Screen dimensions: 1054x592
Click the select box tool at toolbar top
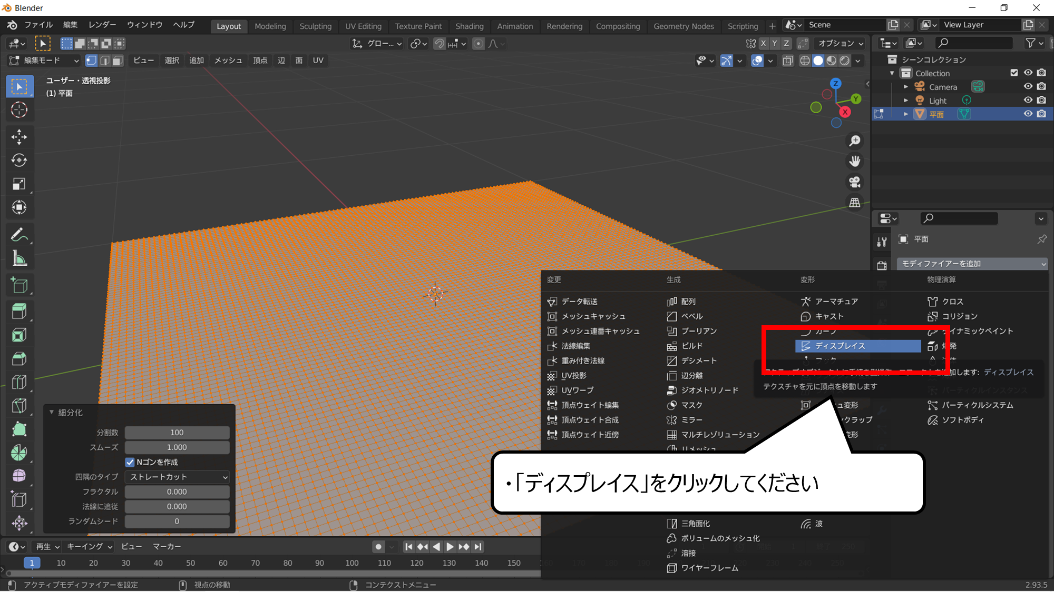19,87
